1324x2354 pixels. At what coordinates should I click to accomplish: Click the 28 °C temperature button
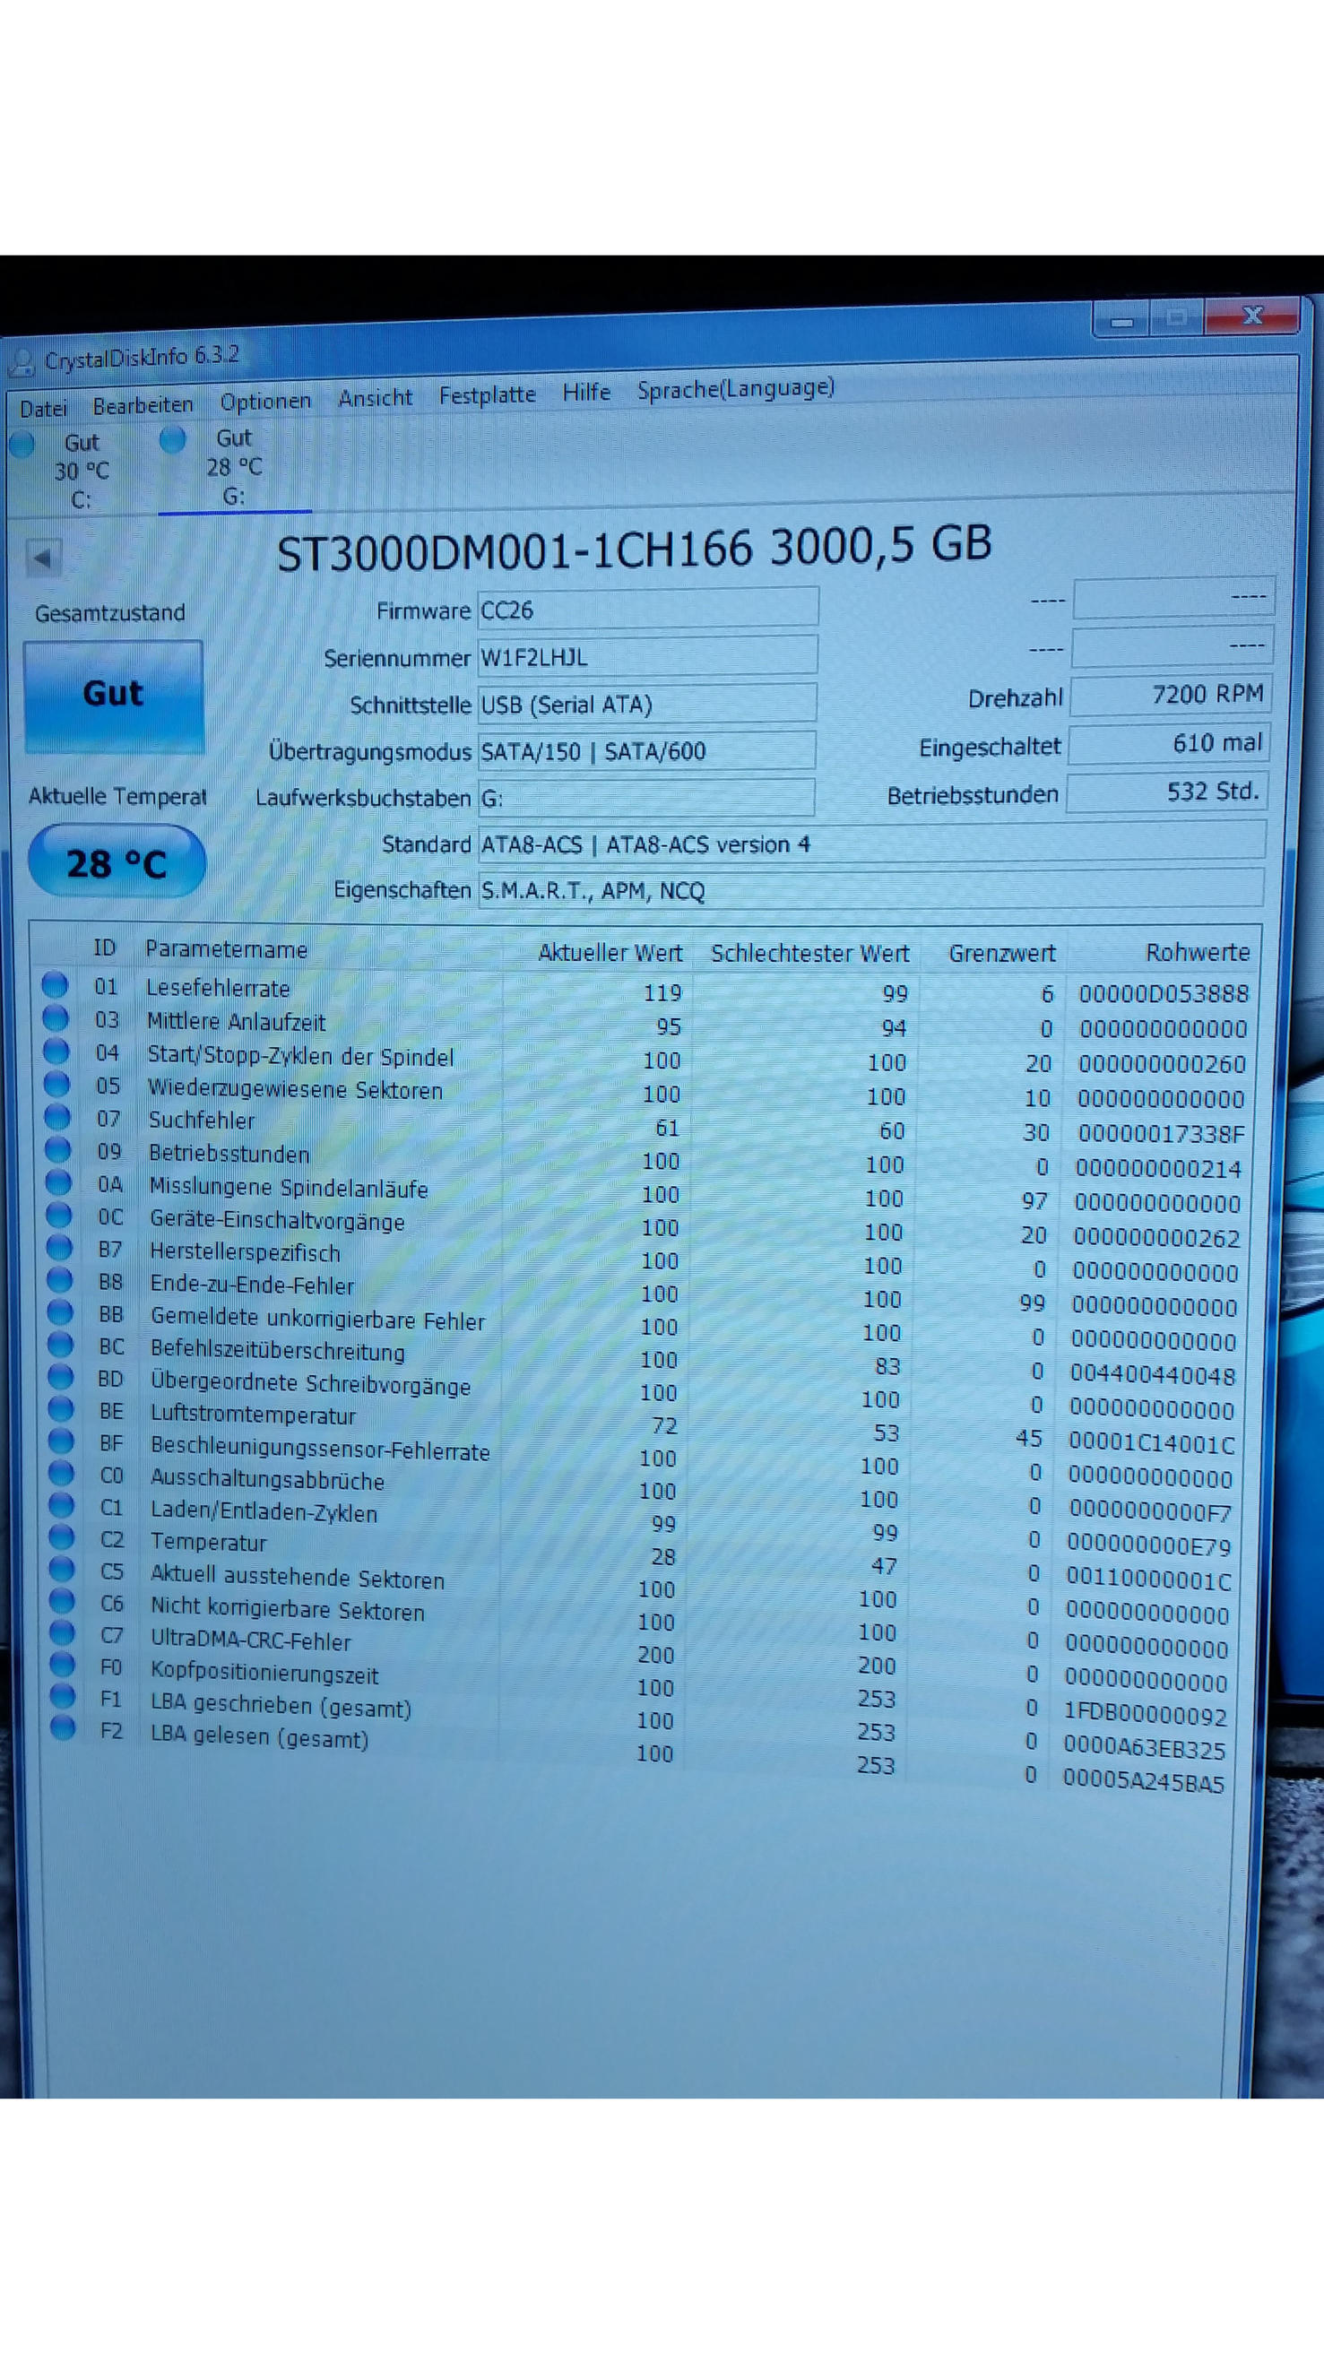[x=117, y=862]
